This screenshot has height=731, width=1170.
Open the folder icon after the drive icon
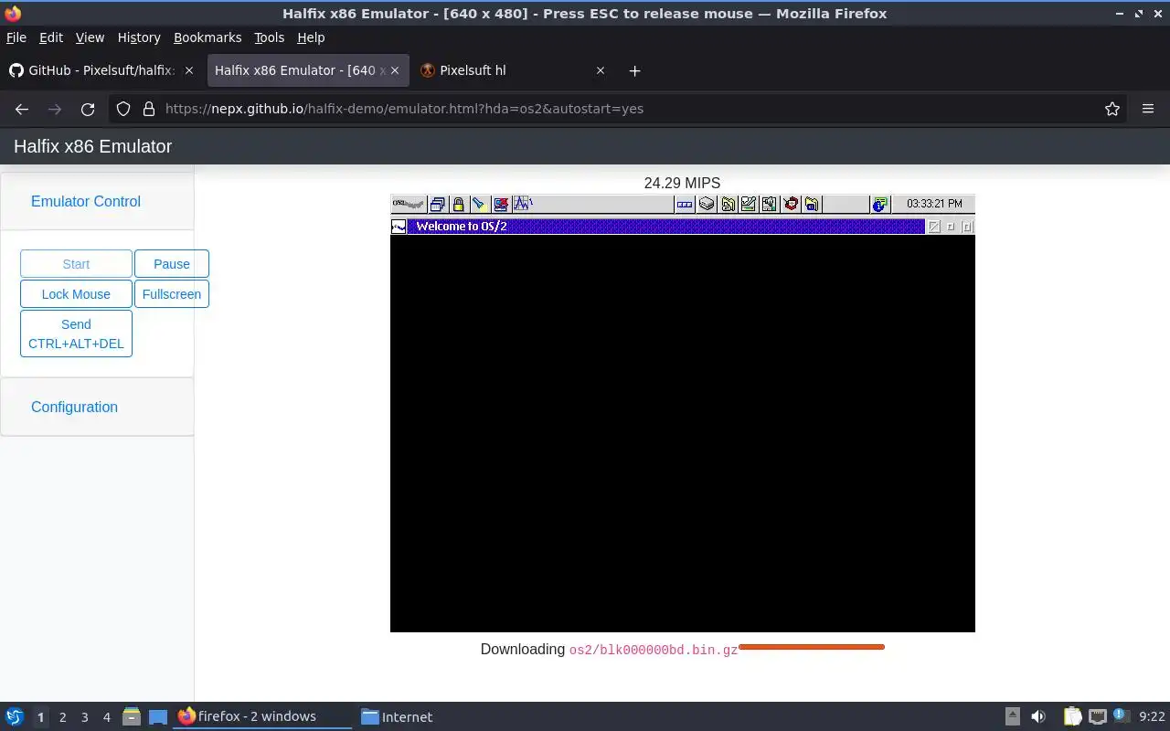coord(728,205)
